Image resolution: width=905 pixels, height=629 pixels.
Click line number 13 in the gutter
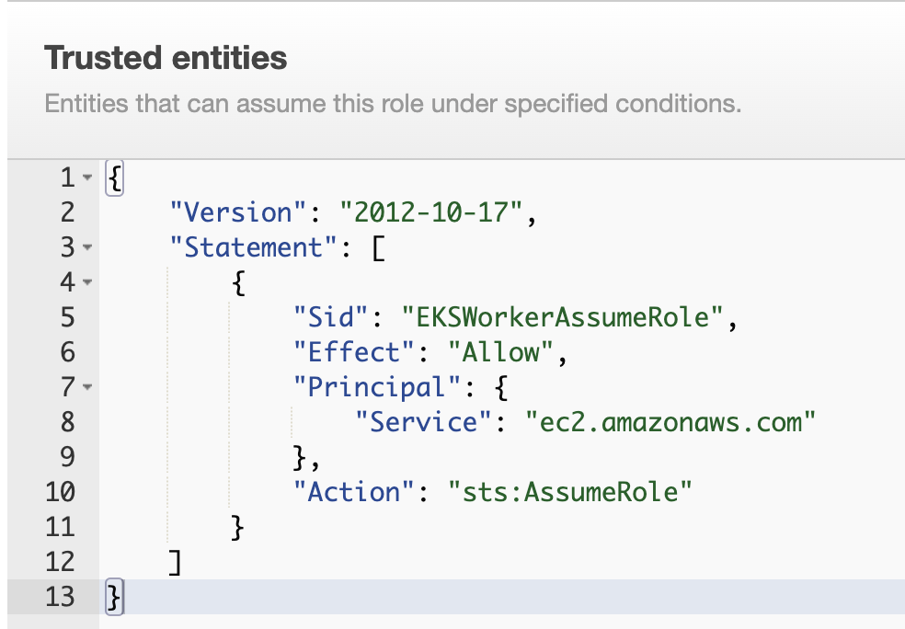[x=59, y=597]
